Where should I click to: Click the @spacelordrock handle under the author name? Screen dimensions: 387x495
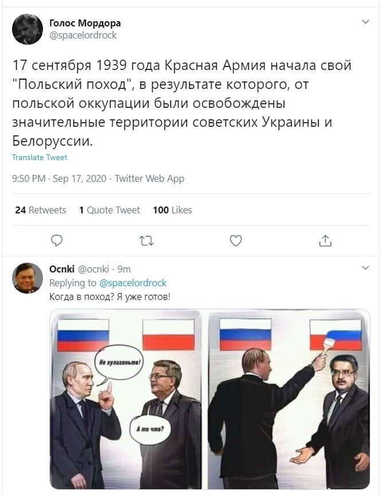83,35
